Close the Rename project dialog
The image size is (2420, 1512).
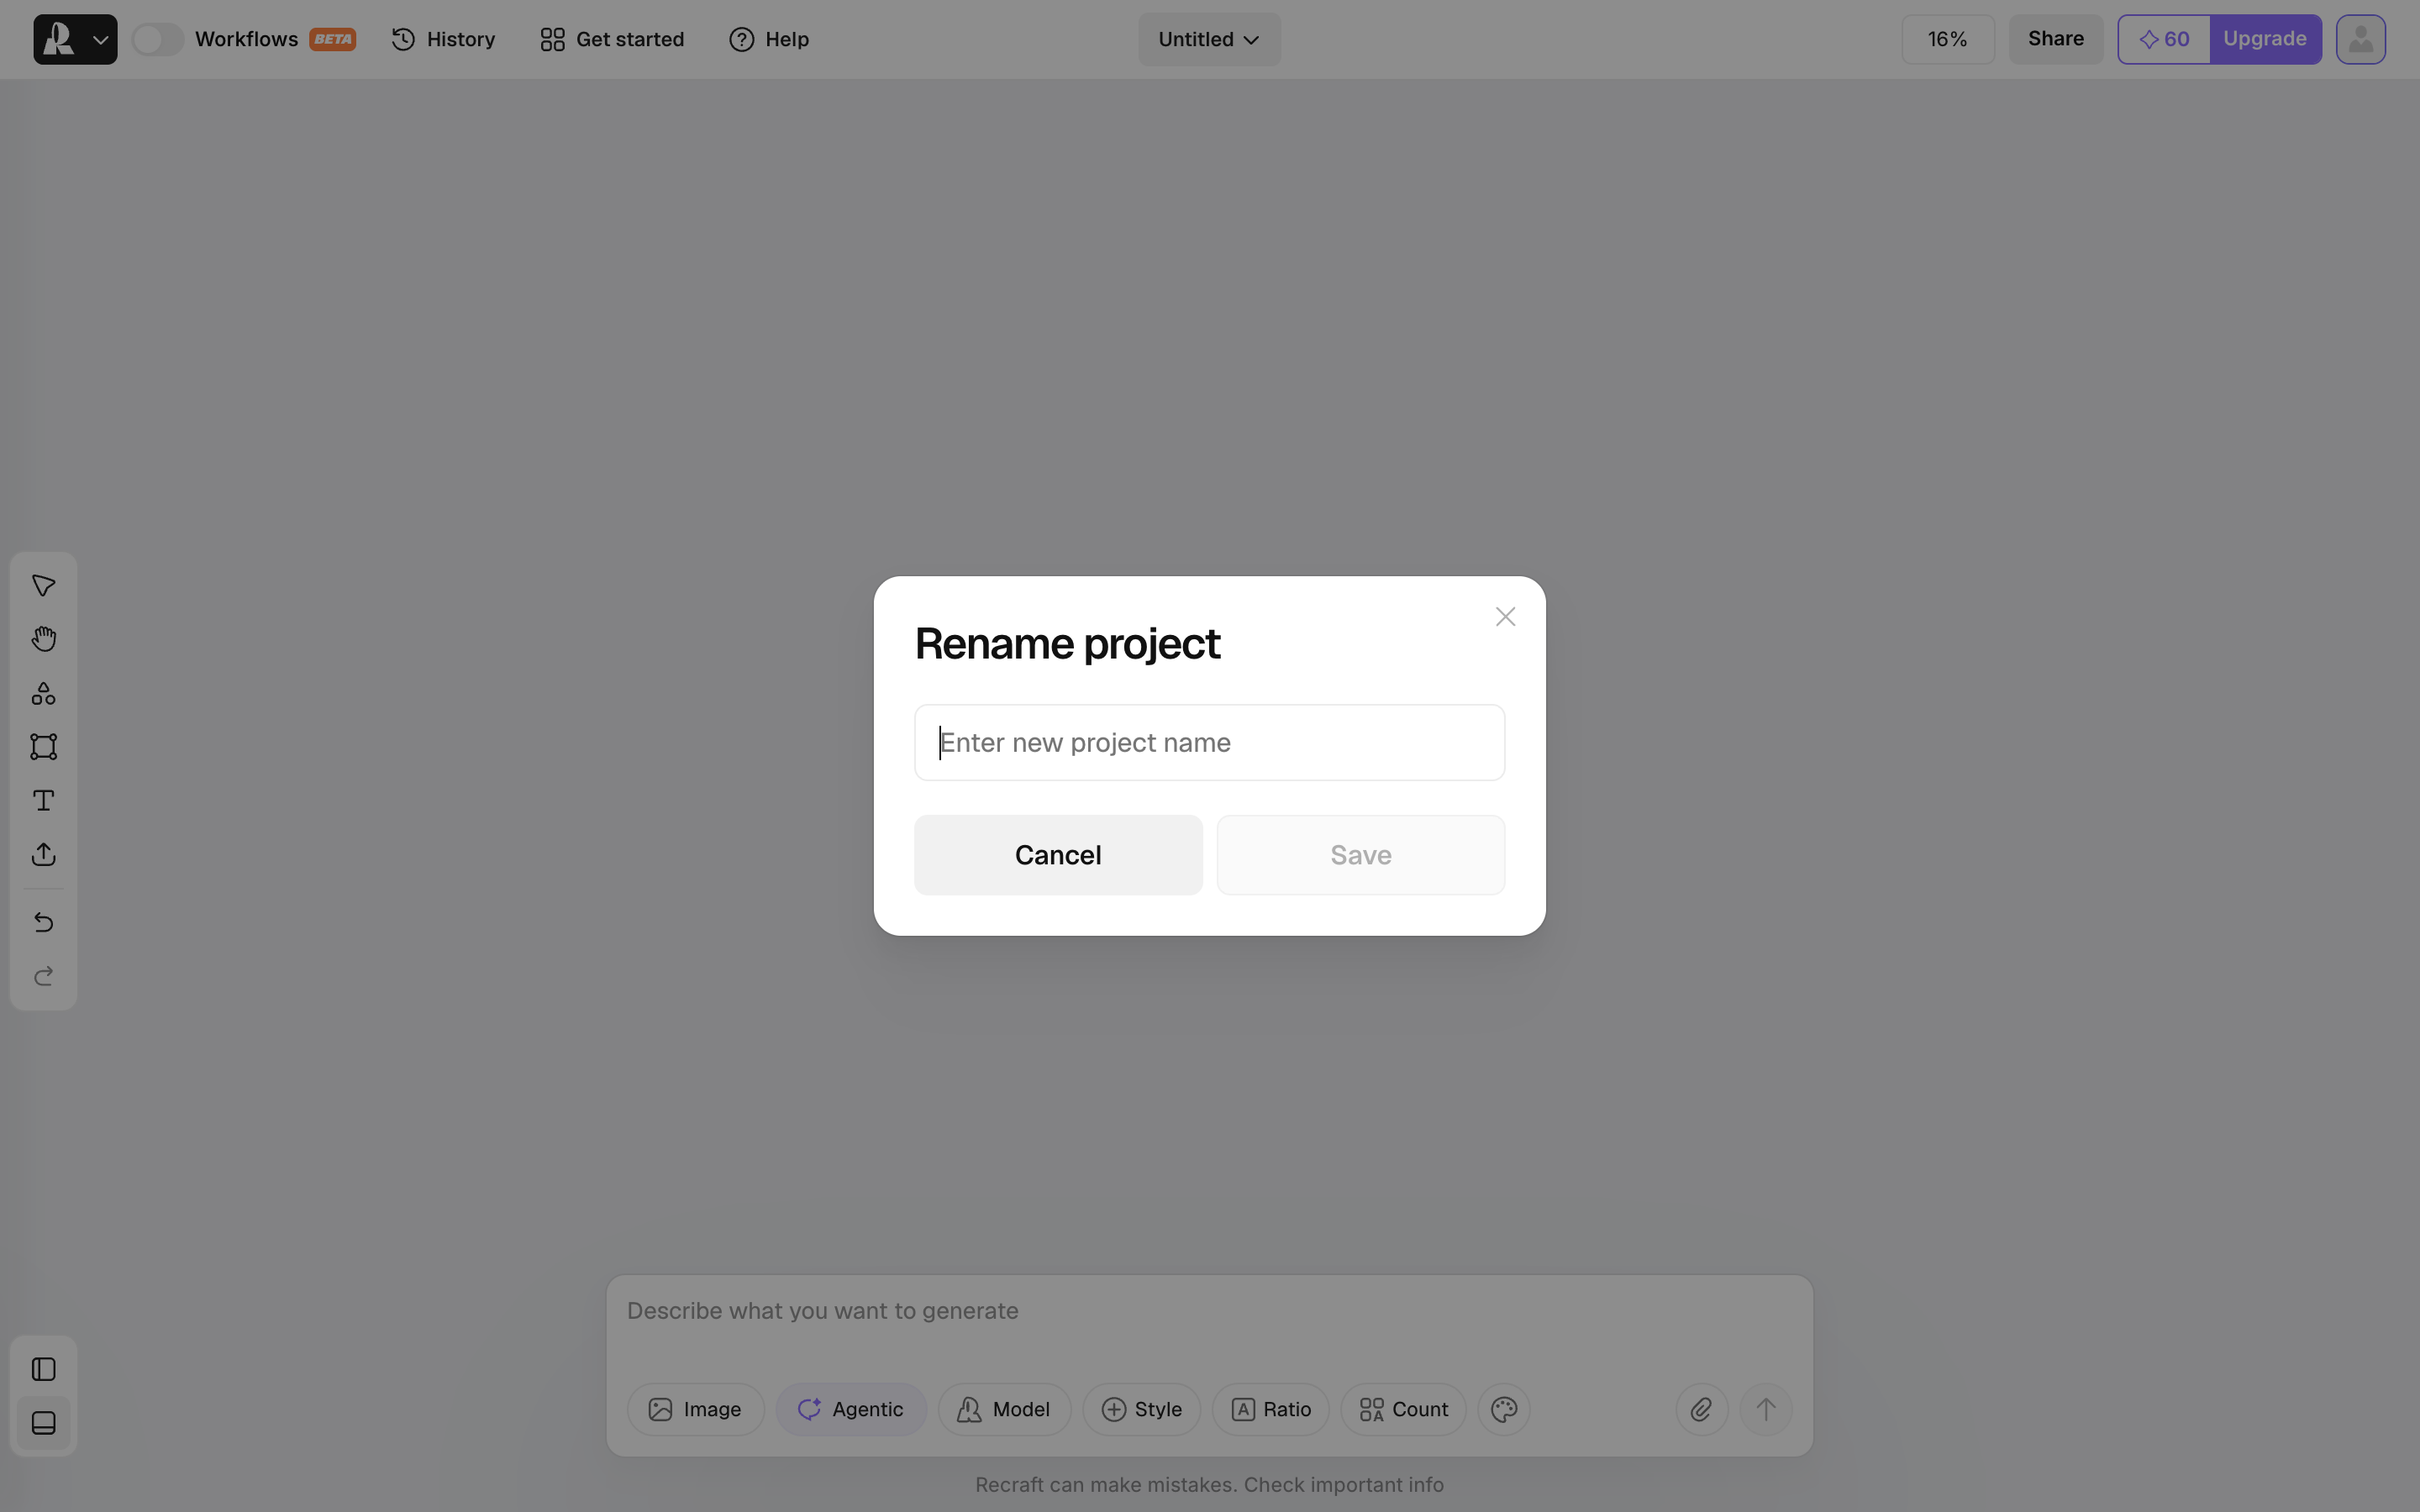pyautogui.click(x=1505, y=617)
